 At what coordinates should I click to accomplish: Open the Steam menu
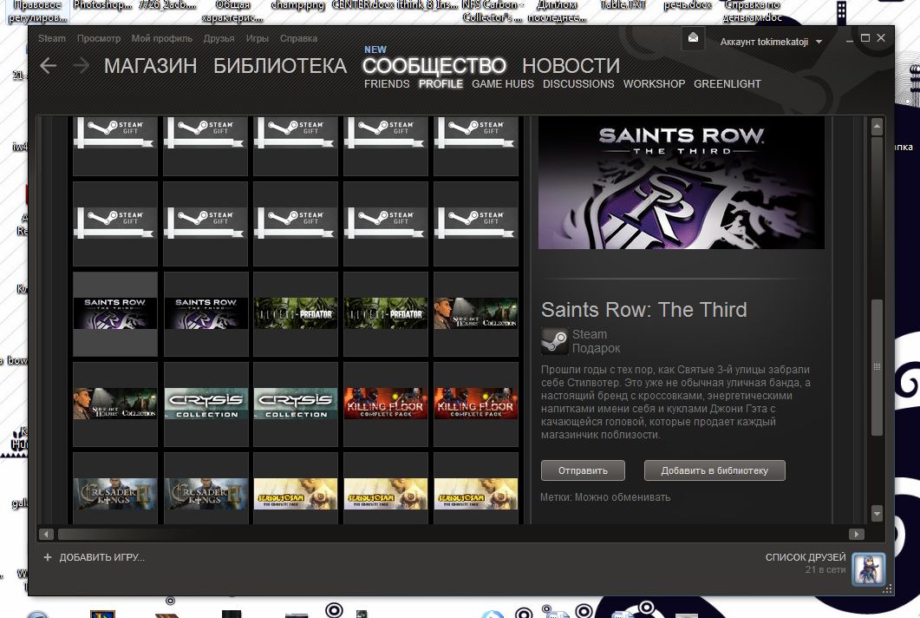[52, 38]
